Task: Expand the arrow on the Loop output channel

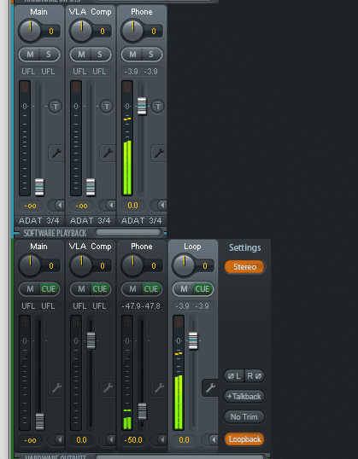Action: [x=213, y=439]
